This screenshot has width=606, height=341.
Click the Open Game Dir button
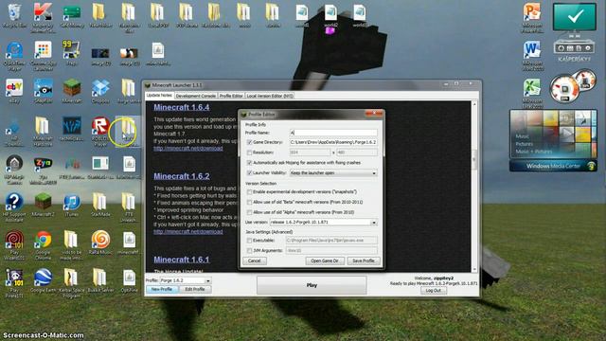pyautogui.click(x=325, y=261)
